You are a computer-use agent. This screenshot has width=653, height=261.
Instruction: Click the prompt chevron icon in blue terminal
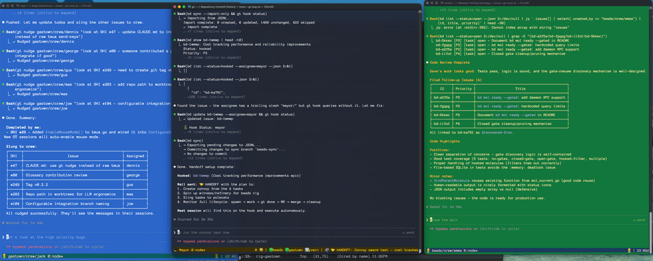(3, 237)
